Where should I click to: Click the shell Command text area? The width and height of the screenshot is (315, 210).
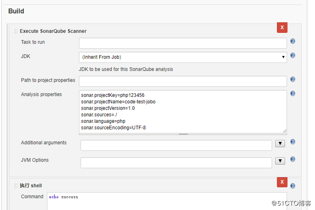click(x=167, y=201)
